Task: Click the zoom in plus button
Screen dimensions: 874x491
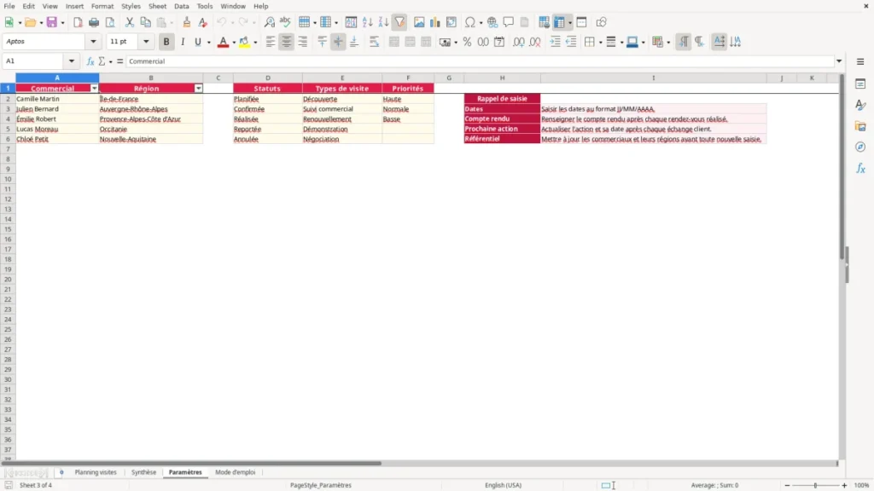Action: (x=844, y=485)
